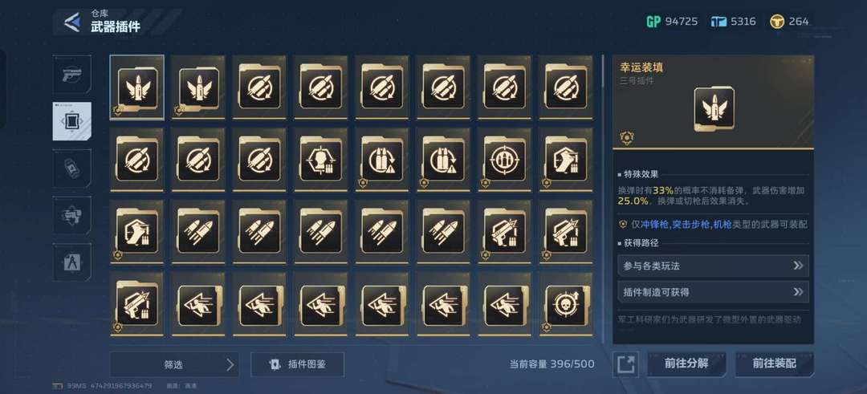The image size is (867, 394).
Task: Click the blue ticket currency icon
Action: click(x=718, y=22)
